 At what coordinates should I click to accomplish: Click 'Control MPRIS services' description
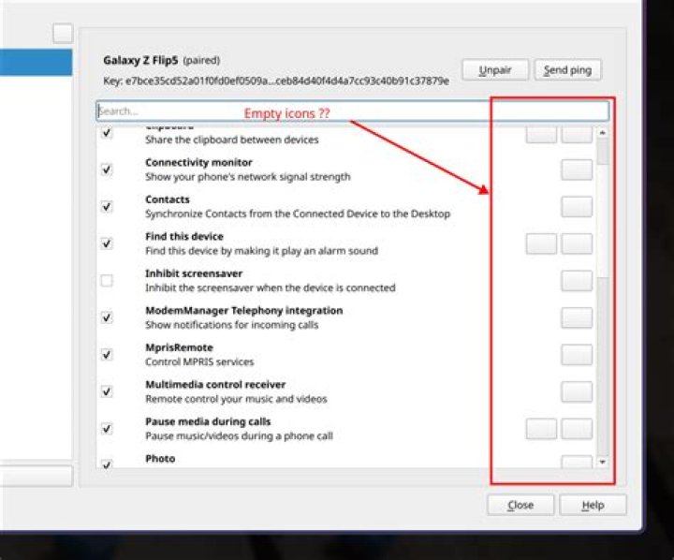pyautogui.click(x=199, y=361)
